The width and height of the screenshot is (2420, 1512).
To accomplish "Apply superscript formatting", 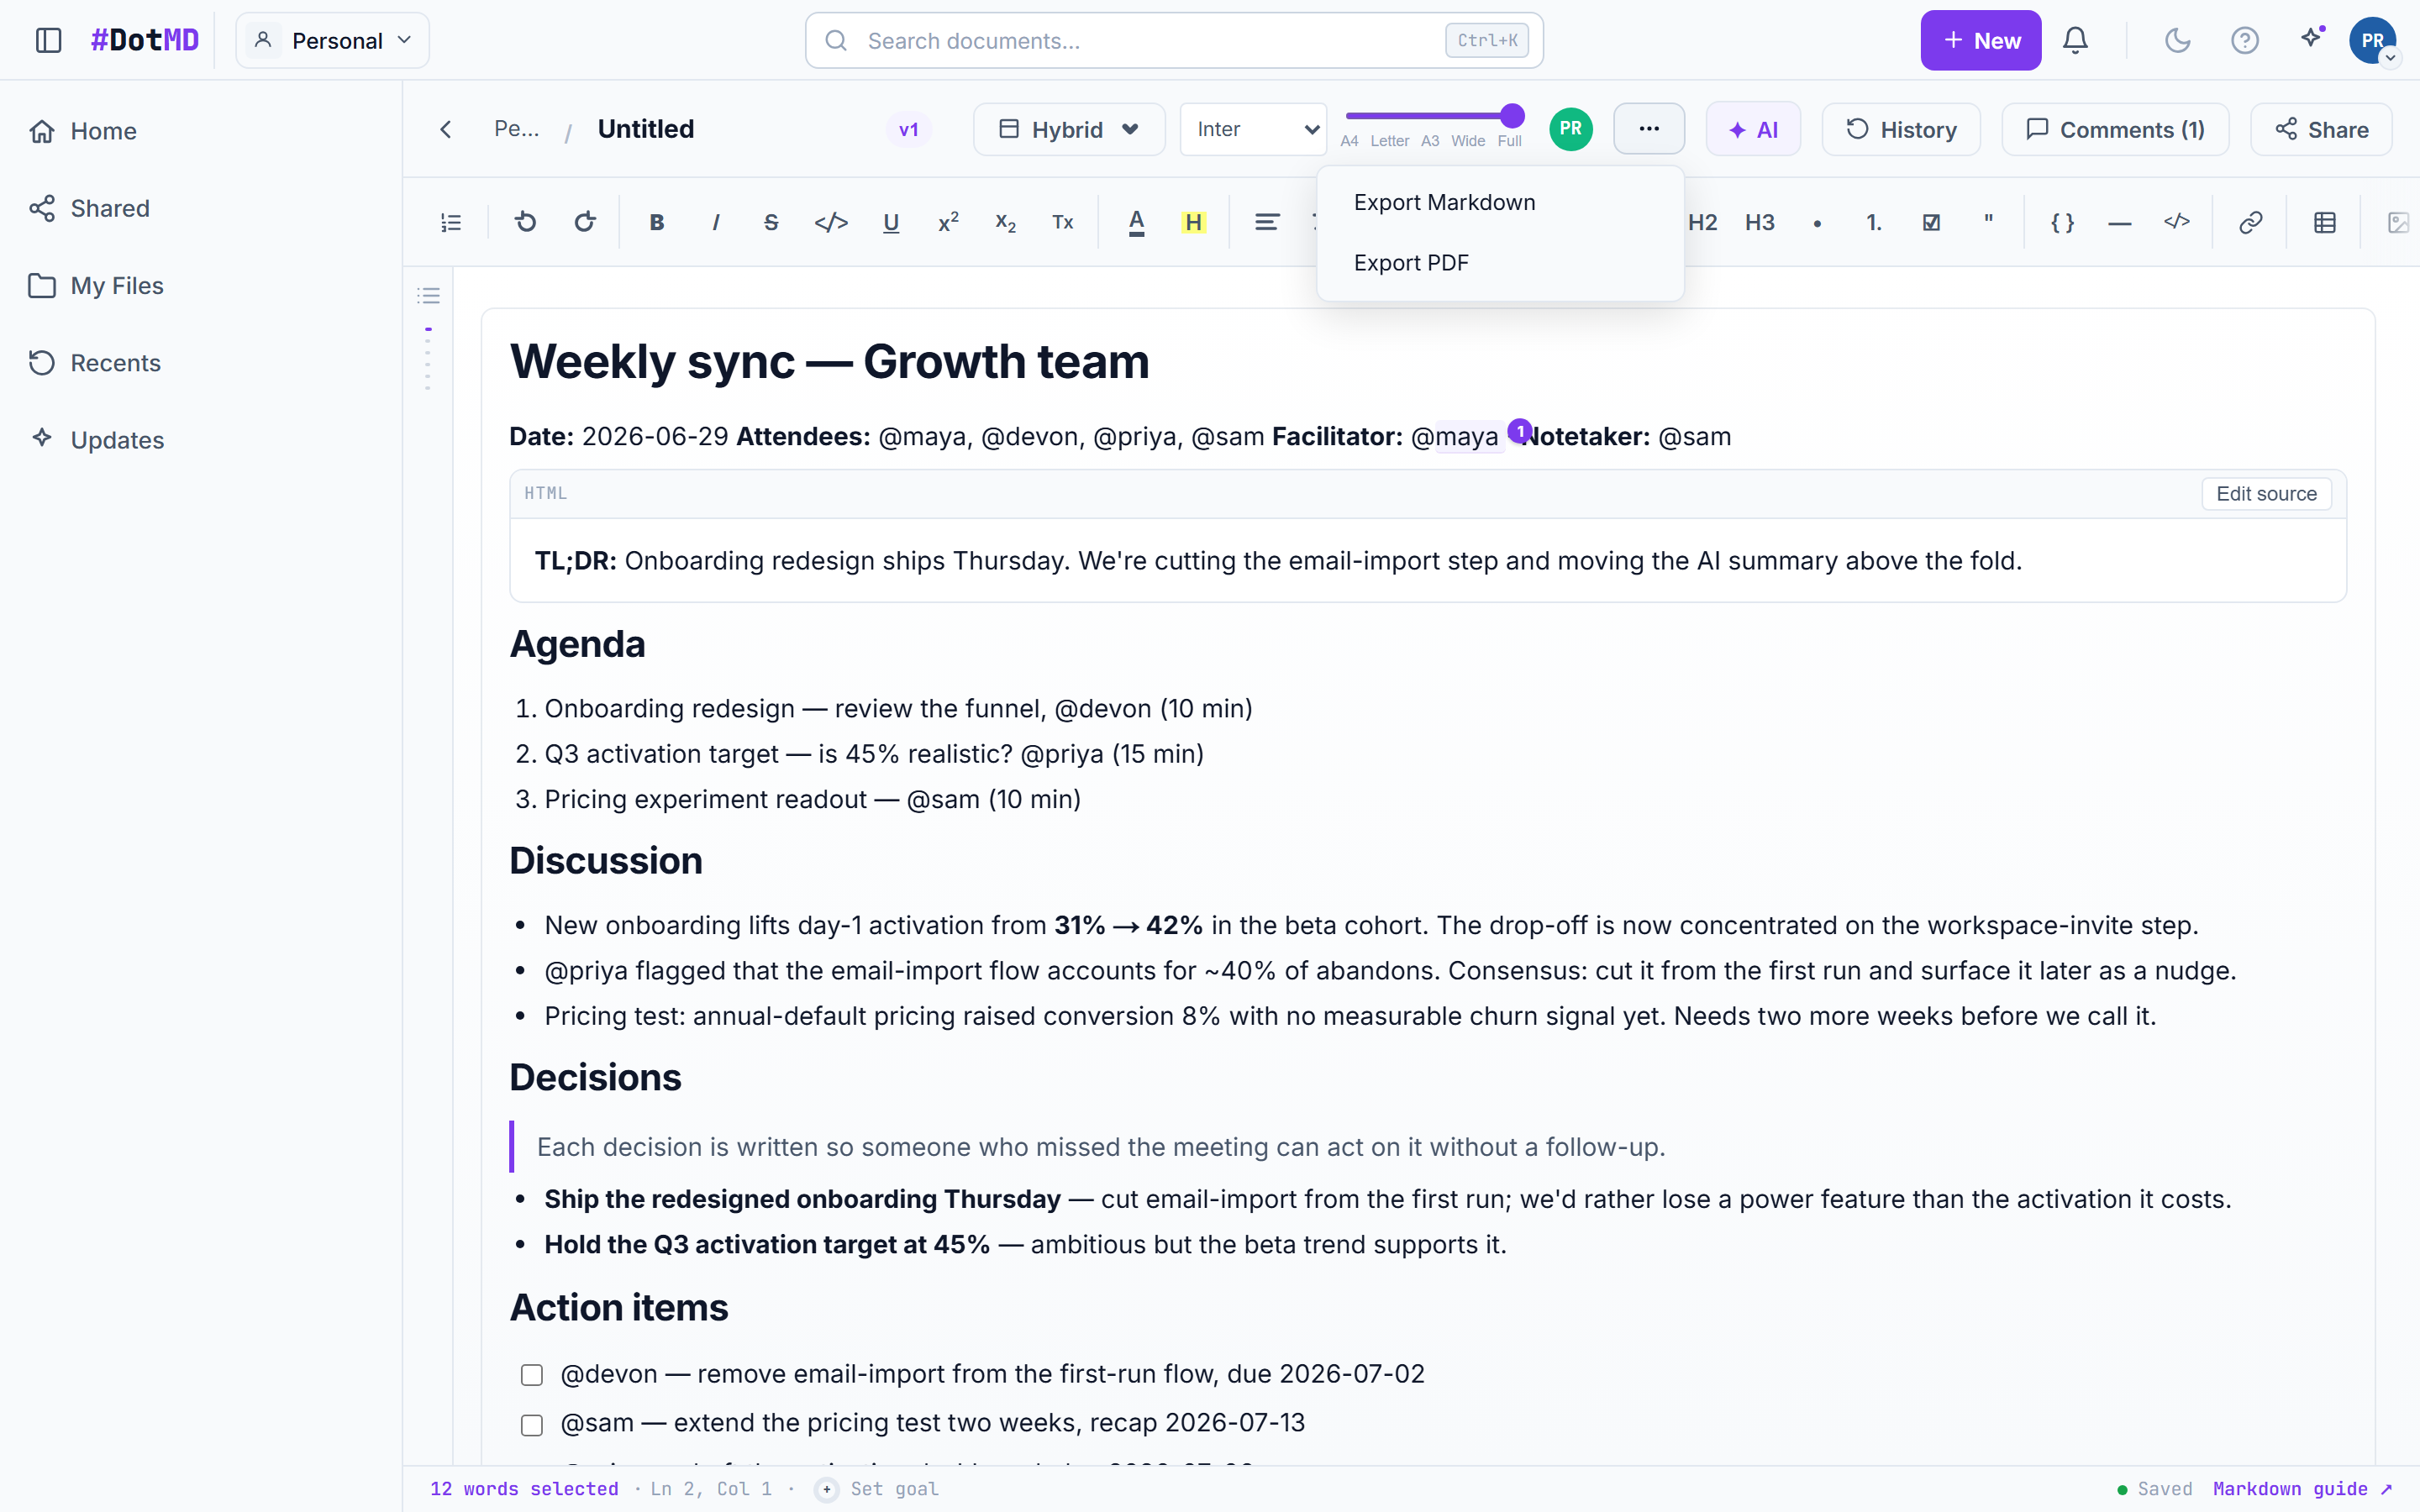I will 948,222.
